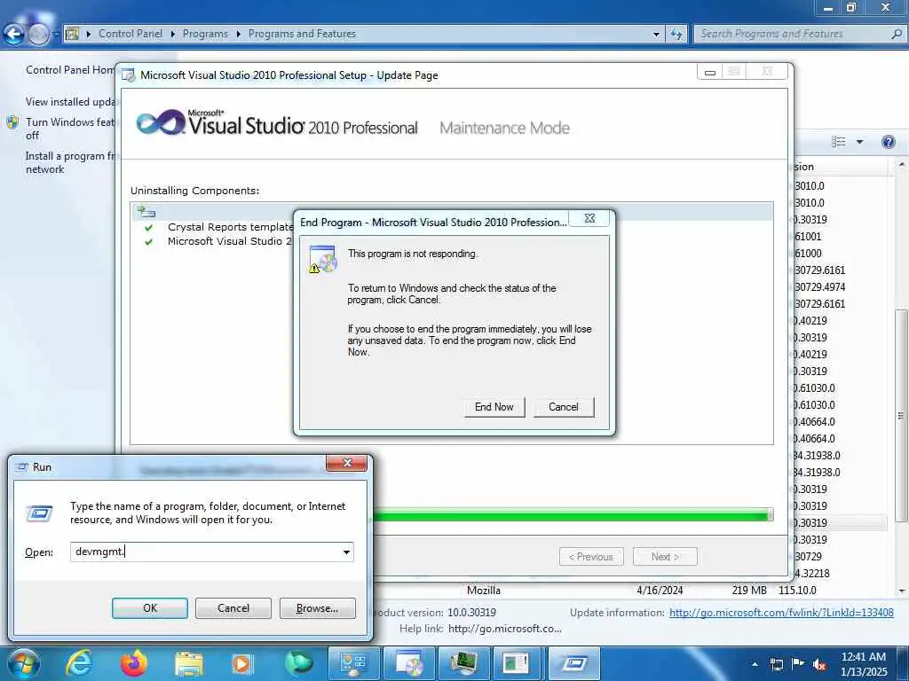The image size is (909, 681).
Task: Click the green globe taskbar icon
Action: [299, 663]
